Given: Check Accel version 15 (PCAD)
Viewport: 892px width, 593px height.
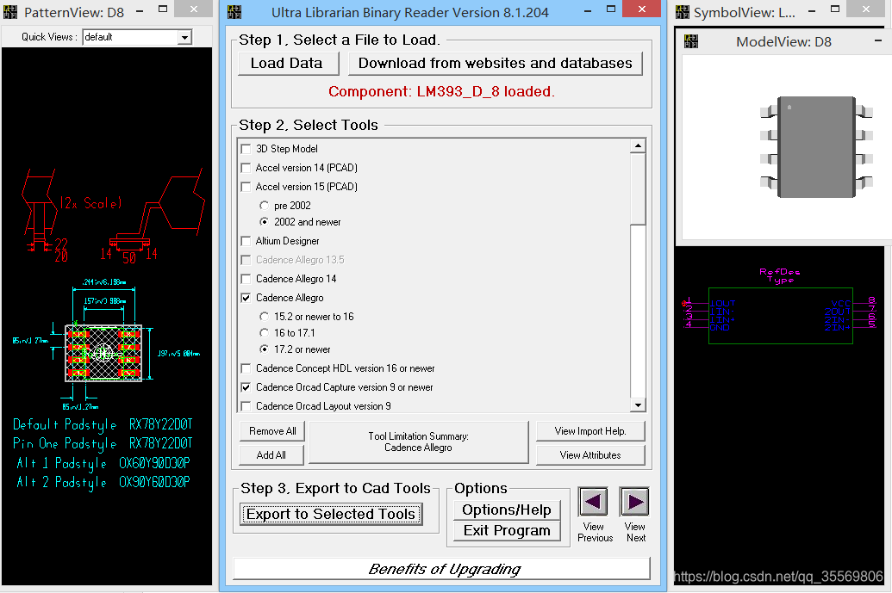Looking at the screenshot, I should 246,186.
